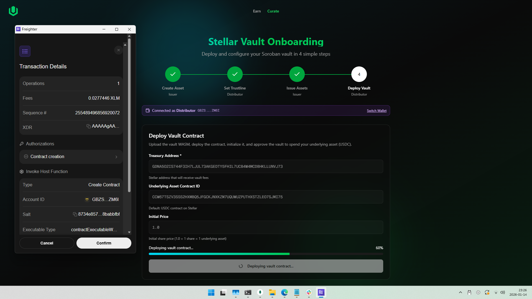Expand the Contract creation authorization

71,157
